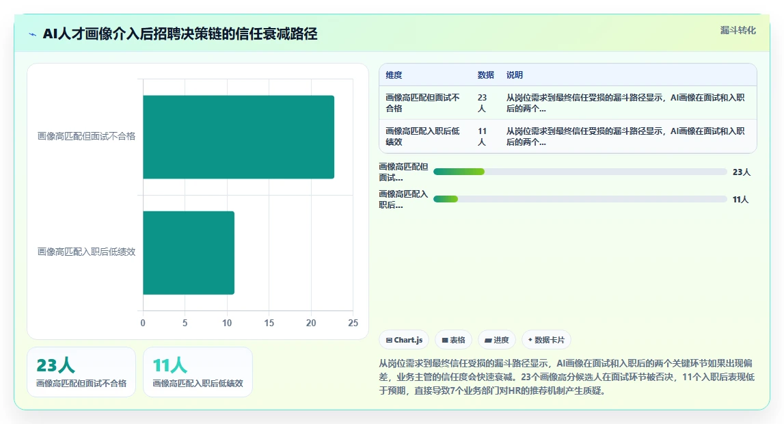The width and height of the screenshot is (784, 424).
Task: Click progress label 画像高匹配入职后...
Action: 403,200
